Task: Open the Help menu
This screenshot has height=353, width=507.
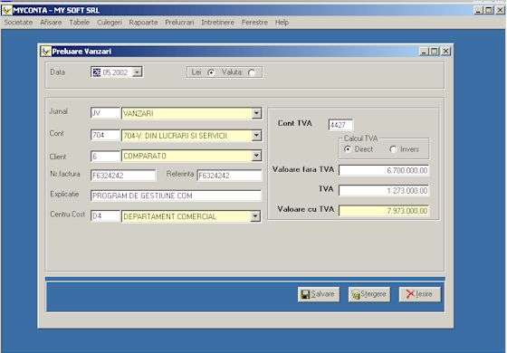Action: tap(282, 23)
